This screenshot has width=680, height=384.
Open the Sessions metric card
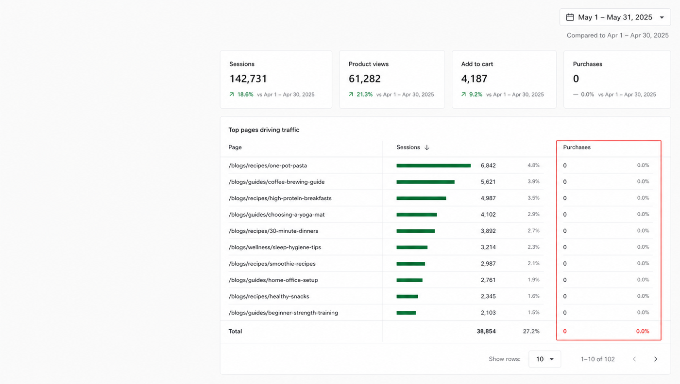[x=276, y=80]
